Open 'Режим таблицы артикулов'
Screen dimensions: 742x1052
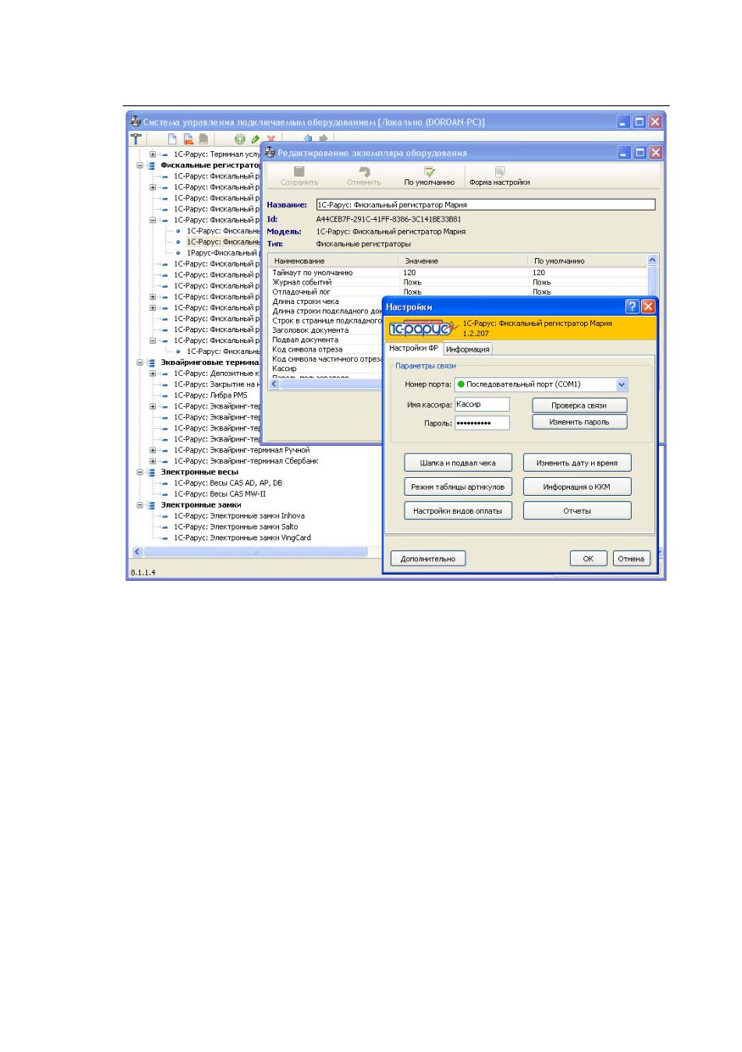(458, 487)
